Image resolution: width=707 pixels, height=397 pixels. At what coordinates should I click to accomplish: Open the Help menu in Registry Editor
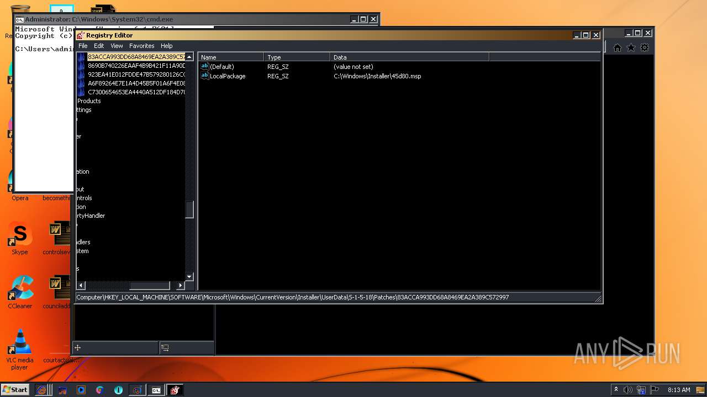coord(167,46)
